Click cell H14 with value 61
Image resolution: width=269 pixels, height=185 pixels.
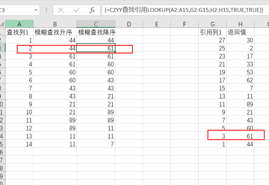pos(240,136)
